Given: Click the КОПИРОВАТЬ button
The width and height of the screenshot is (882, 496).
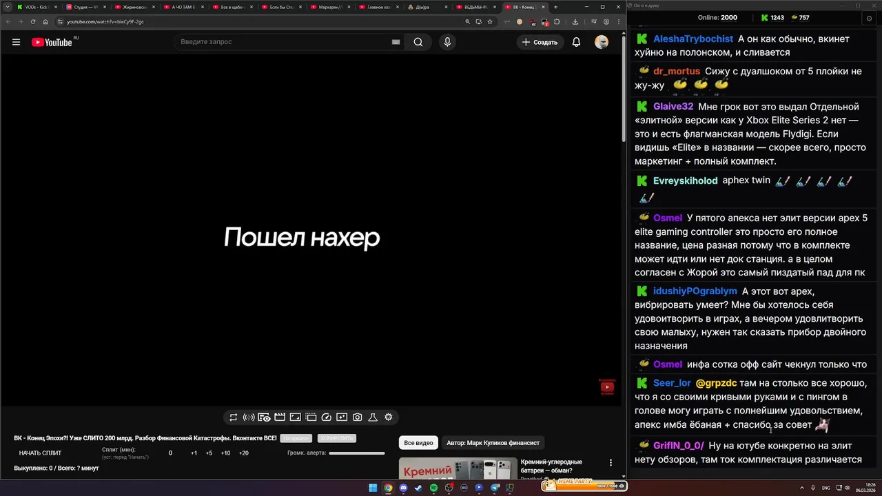Looking at the screenshot, I should point(337,438).
